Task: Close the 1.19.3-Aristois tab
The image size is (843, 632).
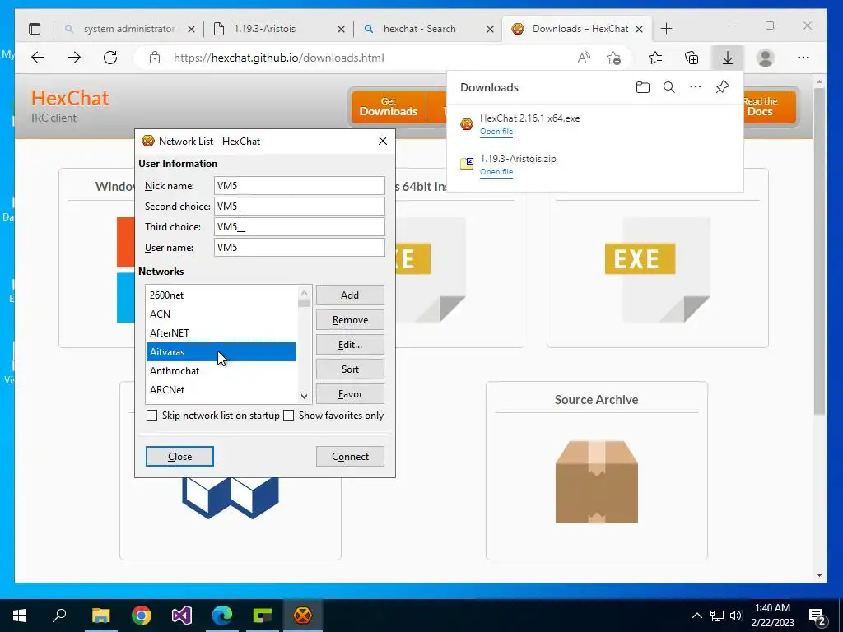Action: click(x=341, y=29)
